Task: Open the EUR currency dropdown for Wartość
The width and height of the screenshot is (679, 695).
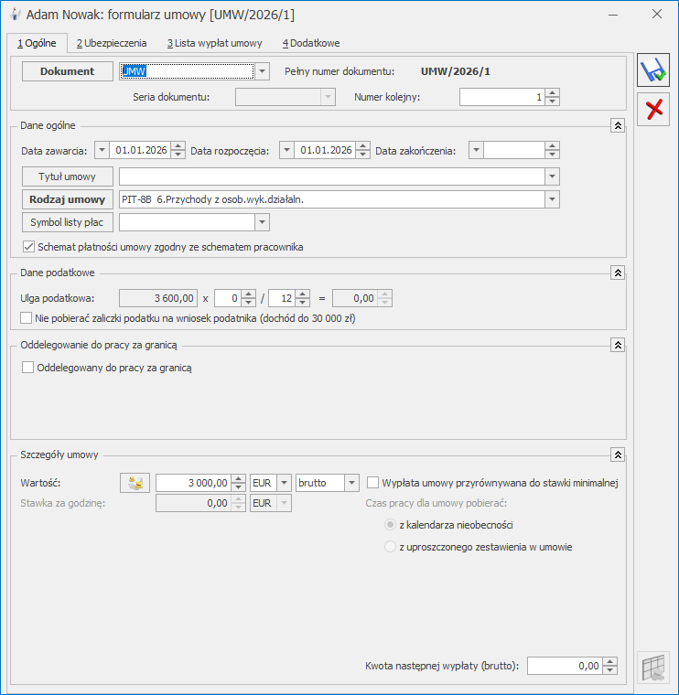Action: (x=284, y=483)
